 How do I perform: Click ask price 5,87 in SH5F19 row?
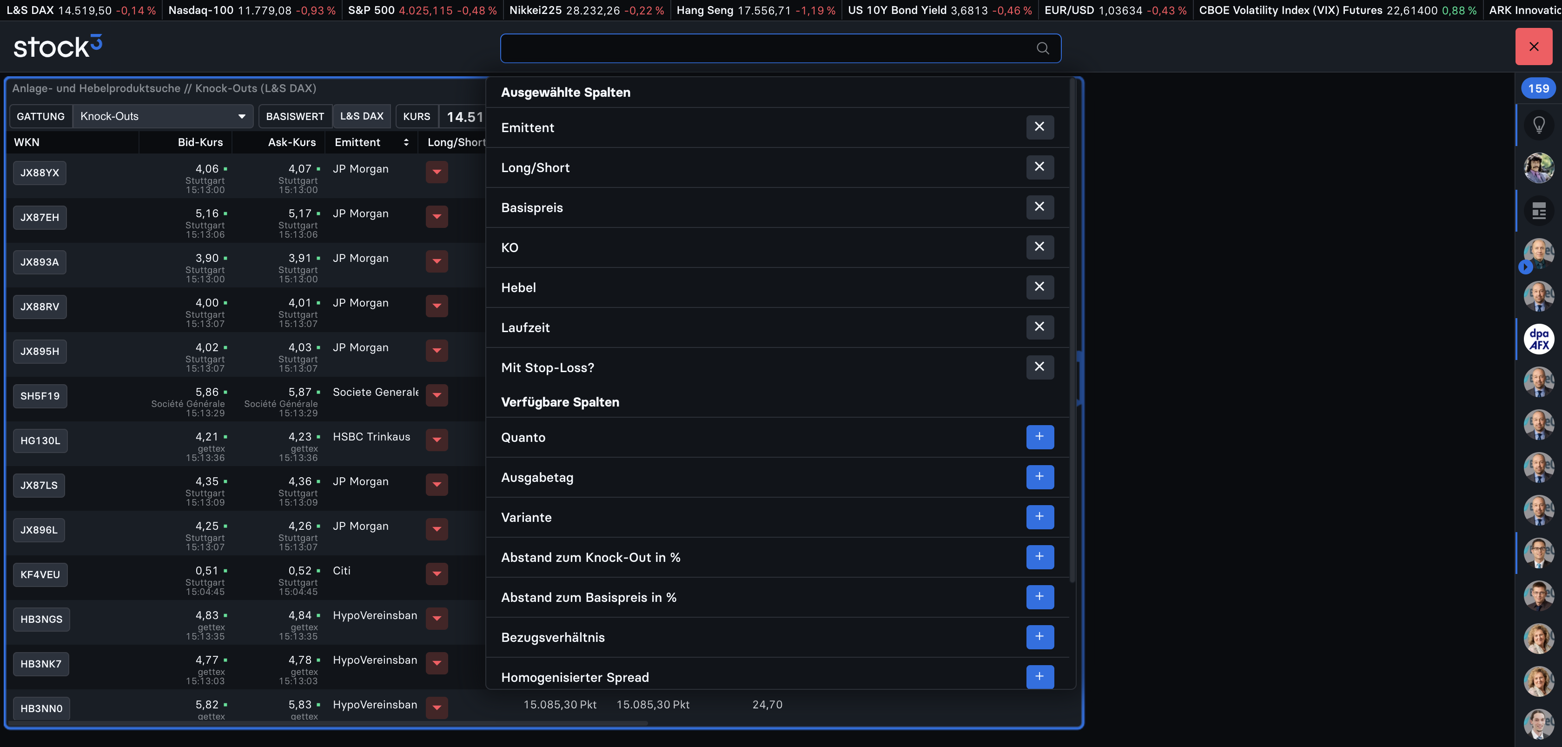coord(299,393)
